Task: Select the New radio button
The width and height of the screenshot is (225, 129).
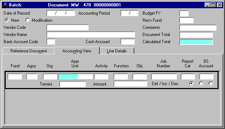Action: [6, 20]
